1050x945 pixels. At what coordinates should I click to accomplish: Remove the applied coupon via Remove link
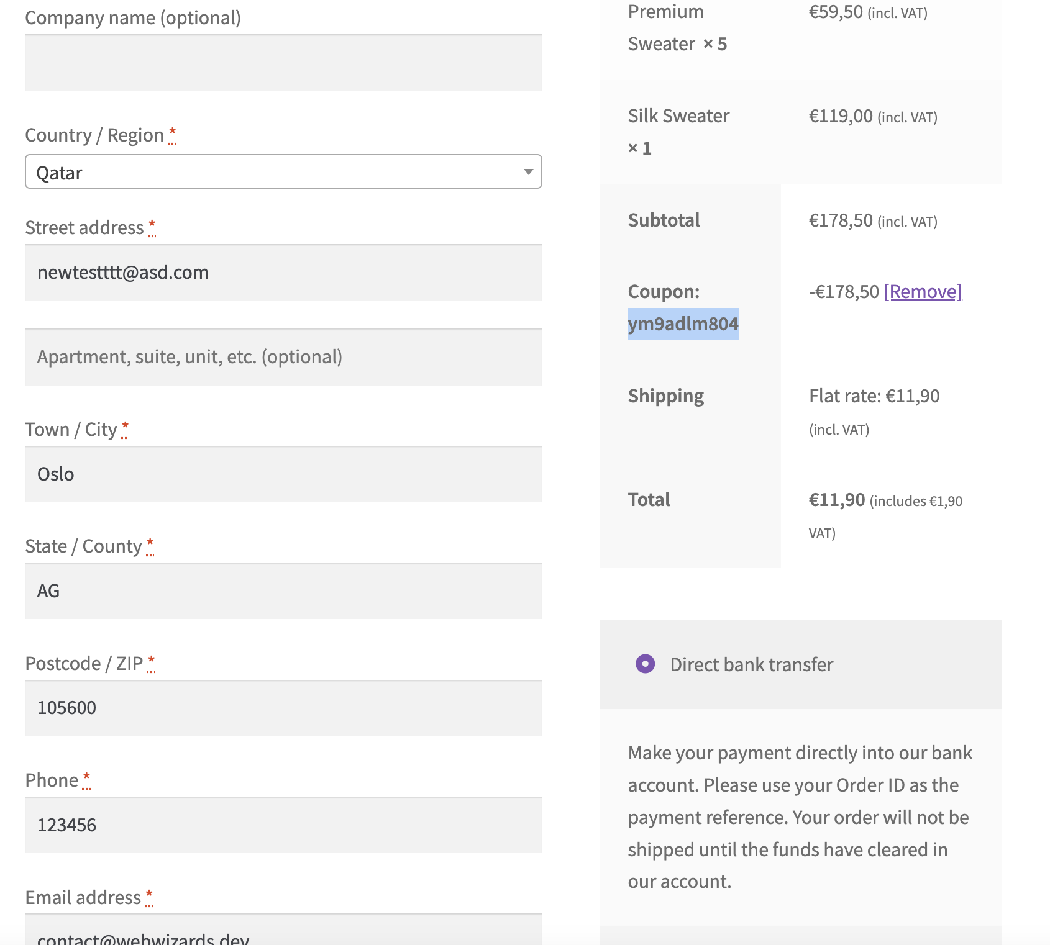(923, 291)
